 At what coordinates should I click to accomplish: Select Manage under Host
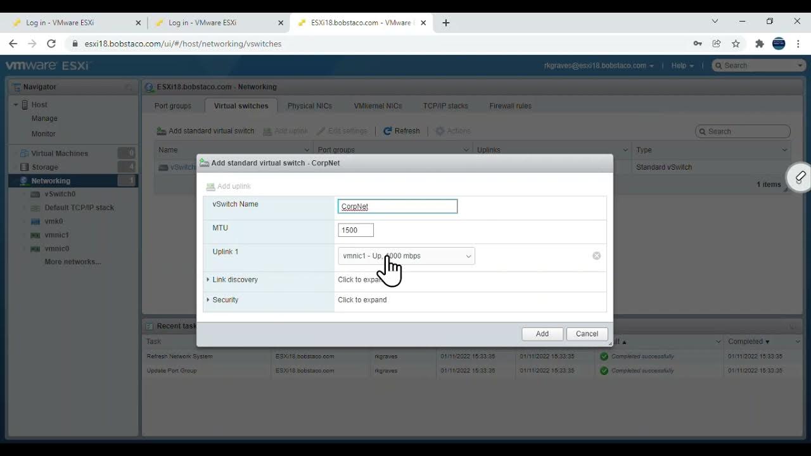(x=44, y=118)
